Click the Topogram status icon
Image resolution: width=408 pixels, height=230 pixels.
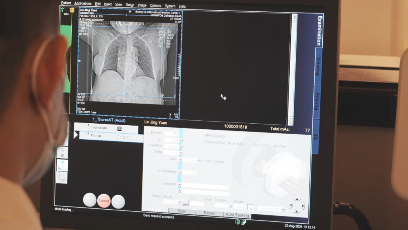(x=119, y=128)
